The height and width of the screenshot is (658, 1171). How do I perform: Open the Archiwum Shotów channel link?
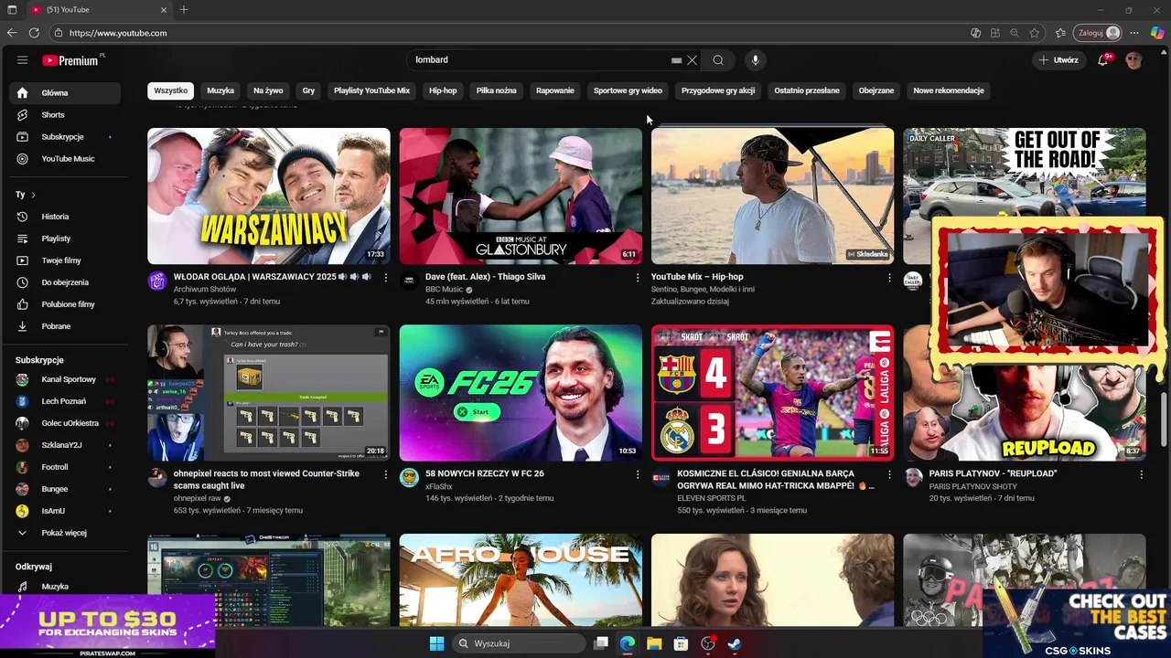203,290
